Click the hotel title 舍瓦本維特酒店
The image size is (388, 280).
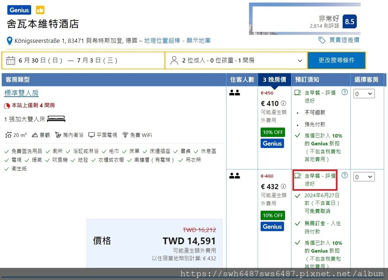coord(43,24)
